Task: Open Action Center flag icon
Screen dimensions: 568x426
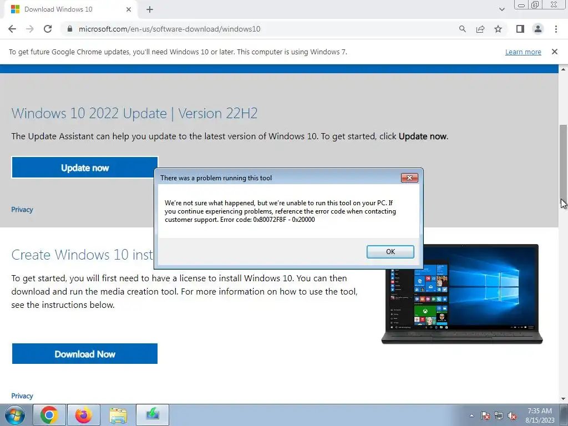Action: point(485,415)
